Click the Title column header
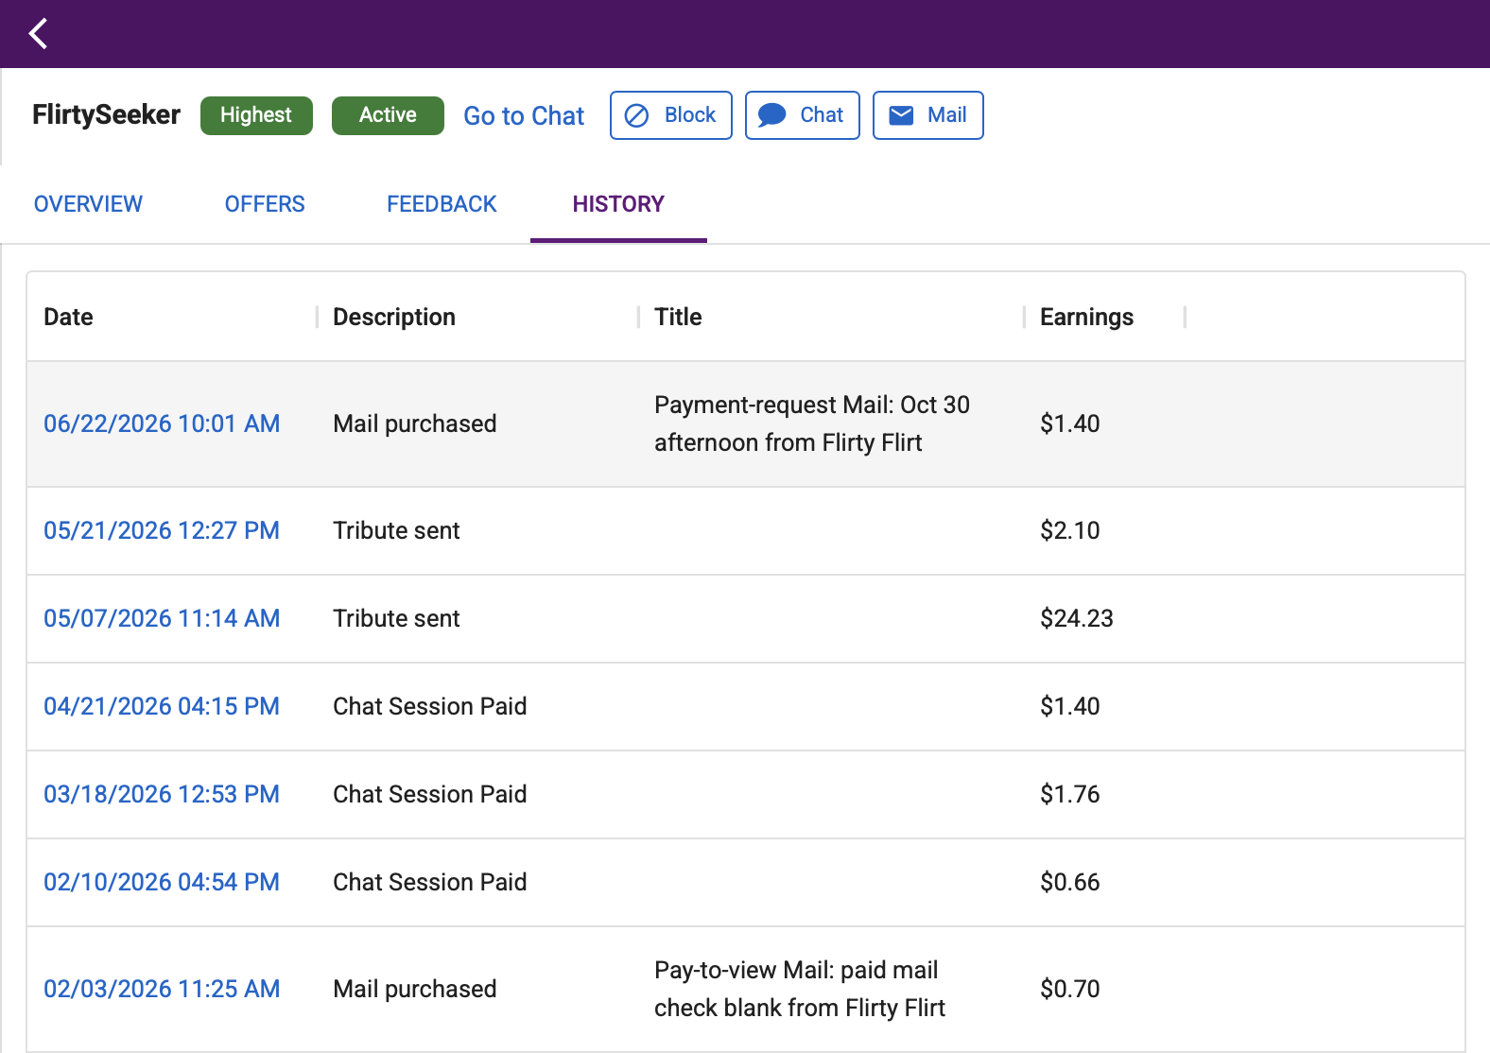The image size is (1490, 1053). 678,317
